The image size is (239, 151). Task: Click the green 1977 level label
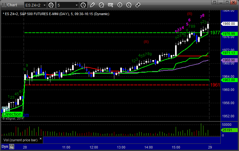click(215, 33)
